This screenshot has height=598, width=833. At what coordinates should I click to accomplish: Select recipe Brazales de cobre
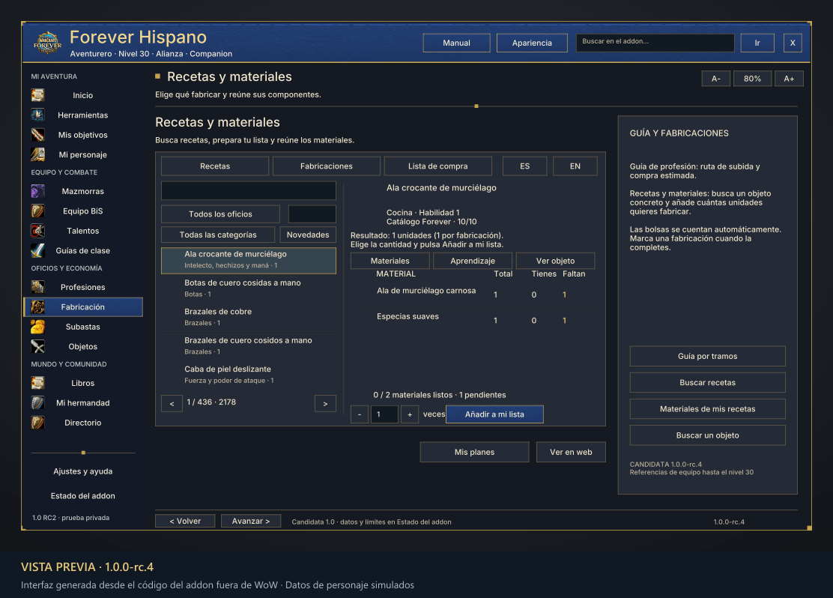point(249,317)
